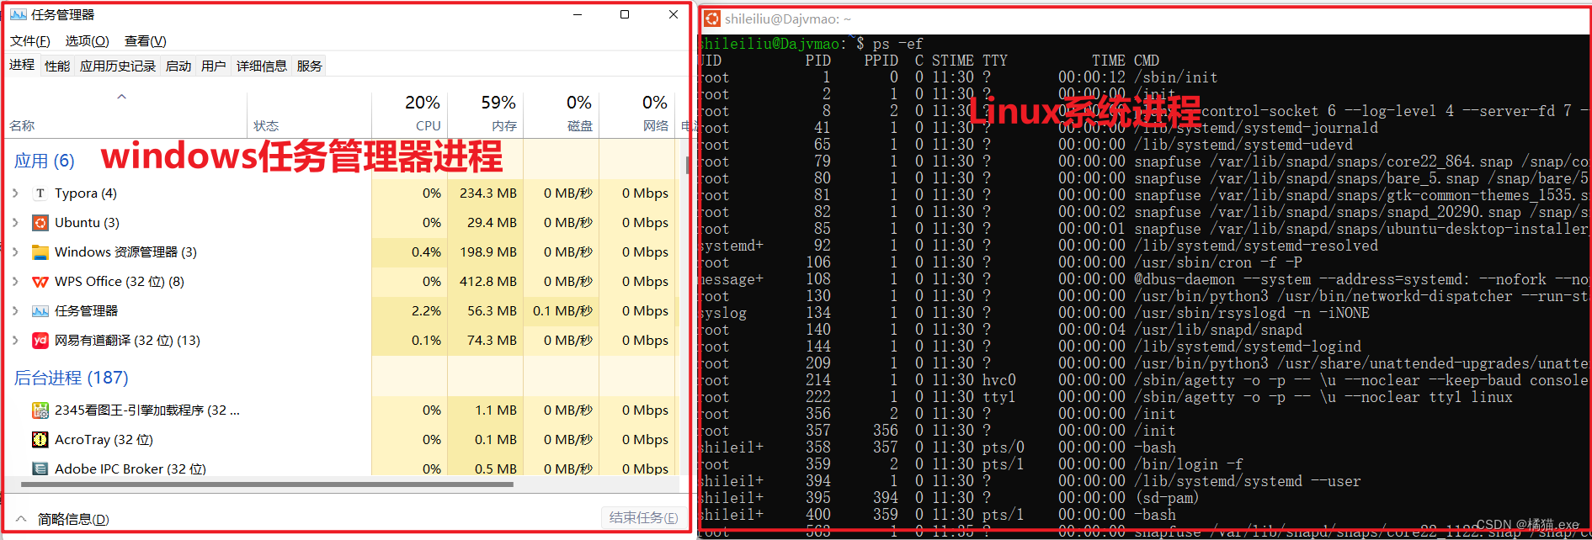Sort by the 内存 column header
Image resolution: width=1592 pixels, height=540 pixels.
[485, 114]
